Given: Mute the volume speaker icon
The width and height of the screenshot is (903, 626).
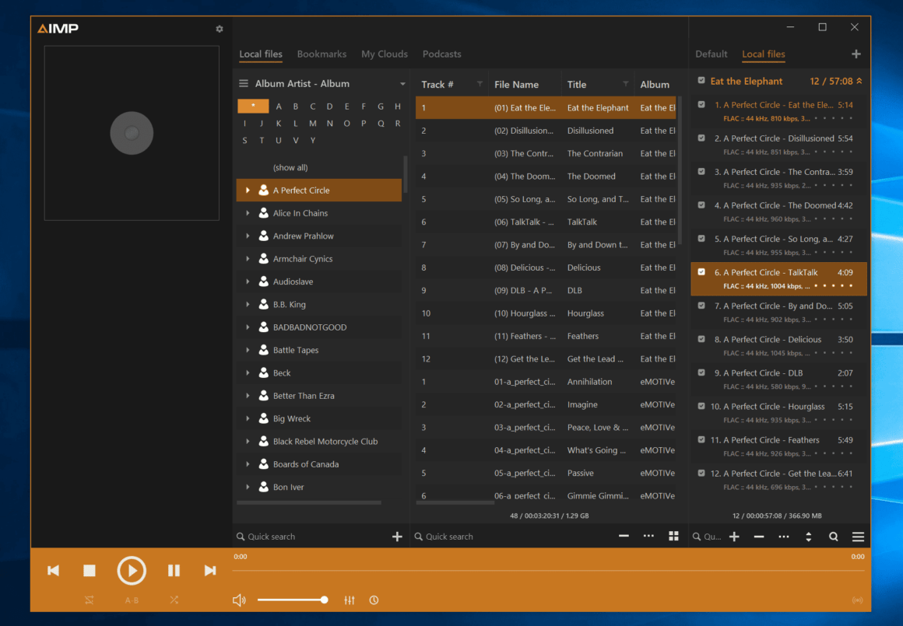Looking at the screenshot, I should pyautogui.click(x=239, y=600).
